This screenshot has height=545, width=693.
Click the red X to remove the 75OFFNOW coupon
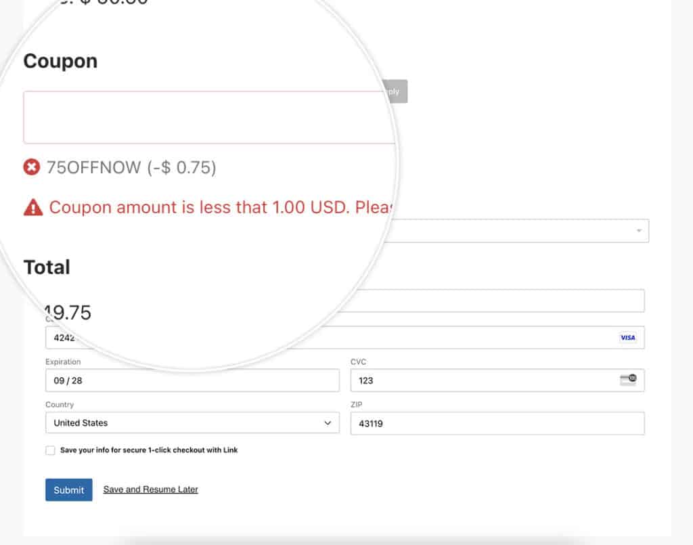tap(30, 167)
